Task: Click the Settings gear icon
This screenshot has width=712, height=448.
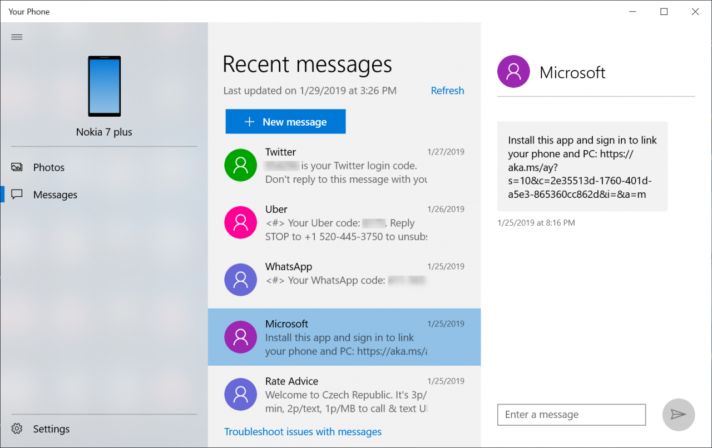Action: tap(17, 429)
